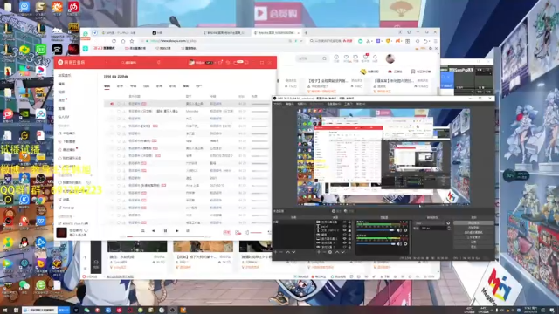Open a new tab in the browser
Viewport: 559px width, 314px height.
pos(306,32)
